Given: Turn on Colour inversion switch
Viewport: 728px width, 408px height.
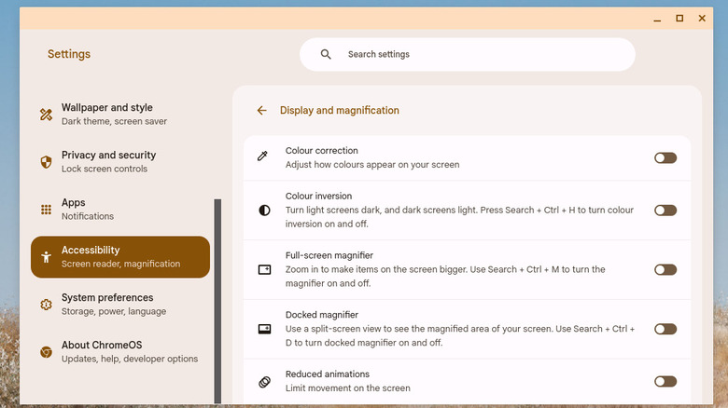Looking at the screenshot, I should point(665,211).
